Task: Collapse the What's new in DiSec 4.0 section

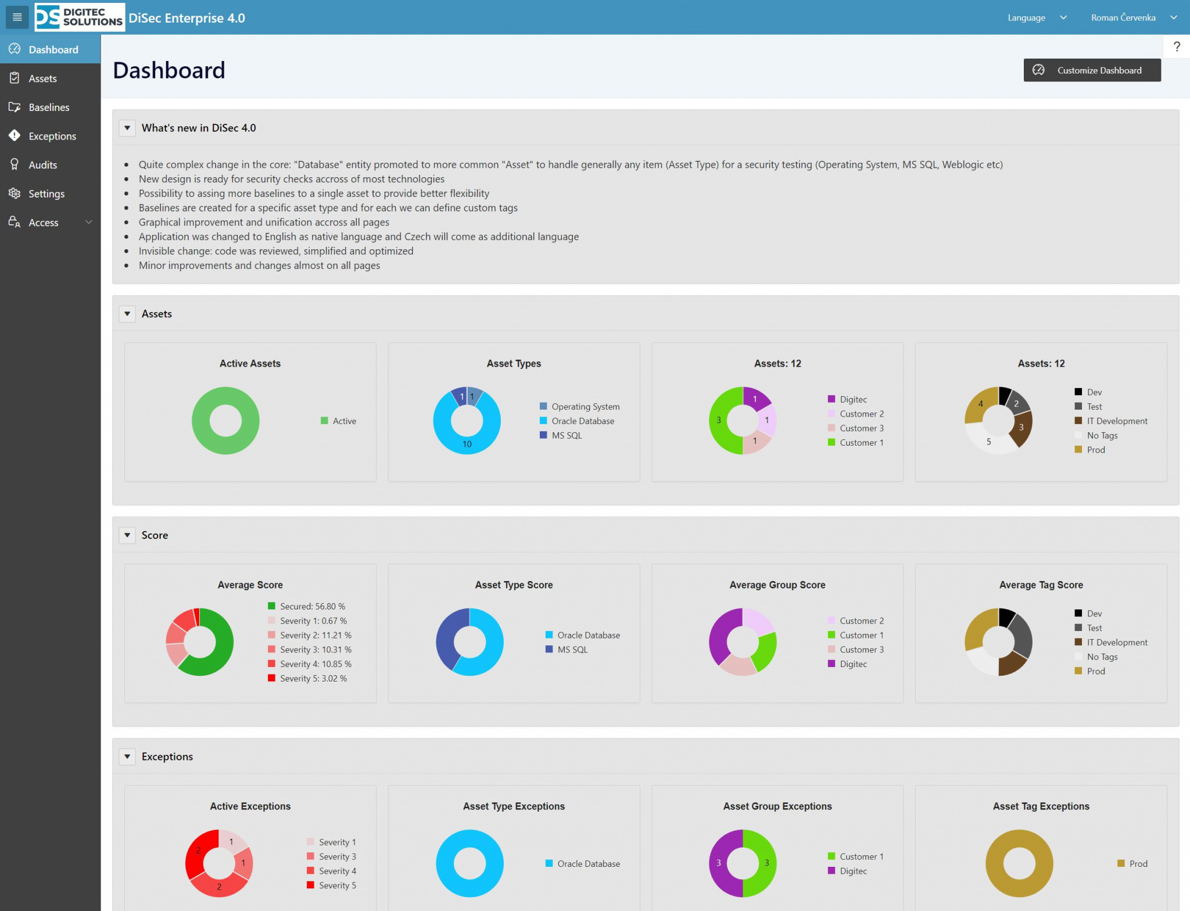Action: click(127, 128)
